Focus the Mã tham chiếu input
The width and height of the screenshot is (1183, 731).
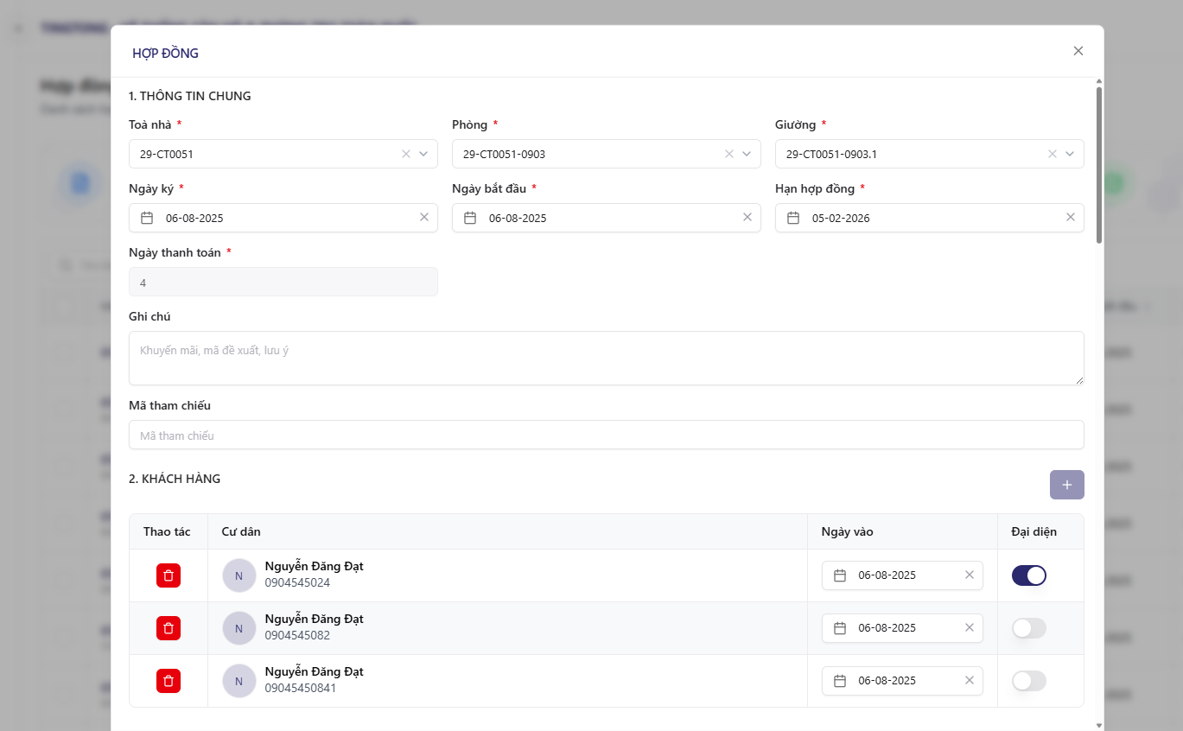coord(605,435)
